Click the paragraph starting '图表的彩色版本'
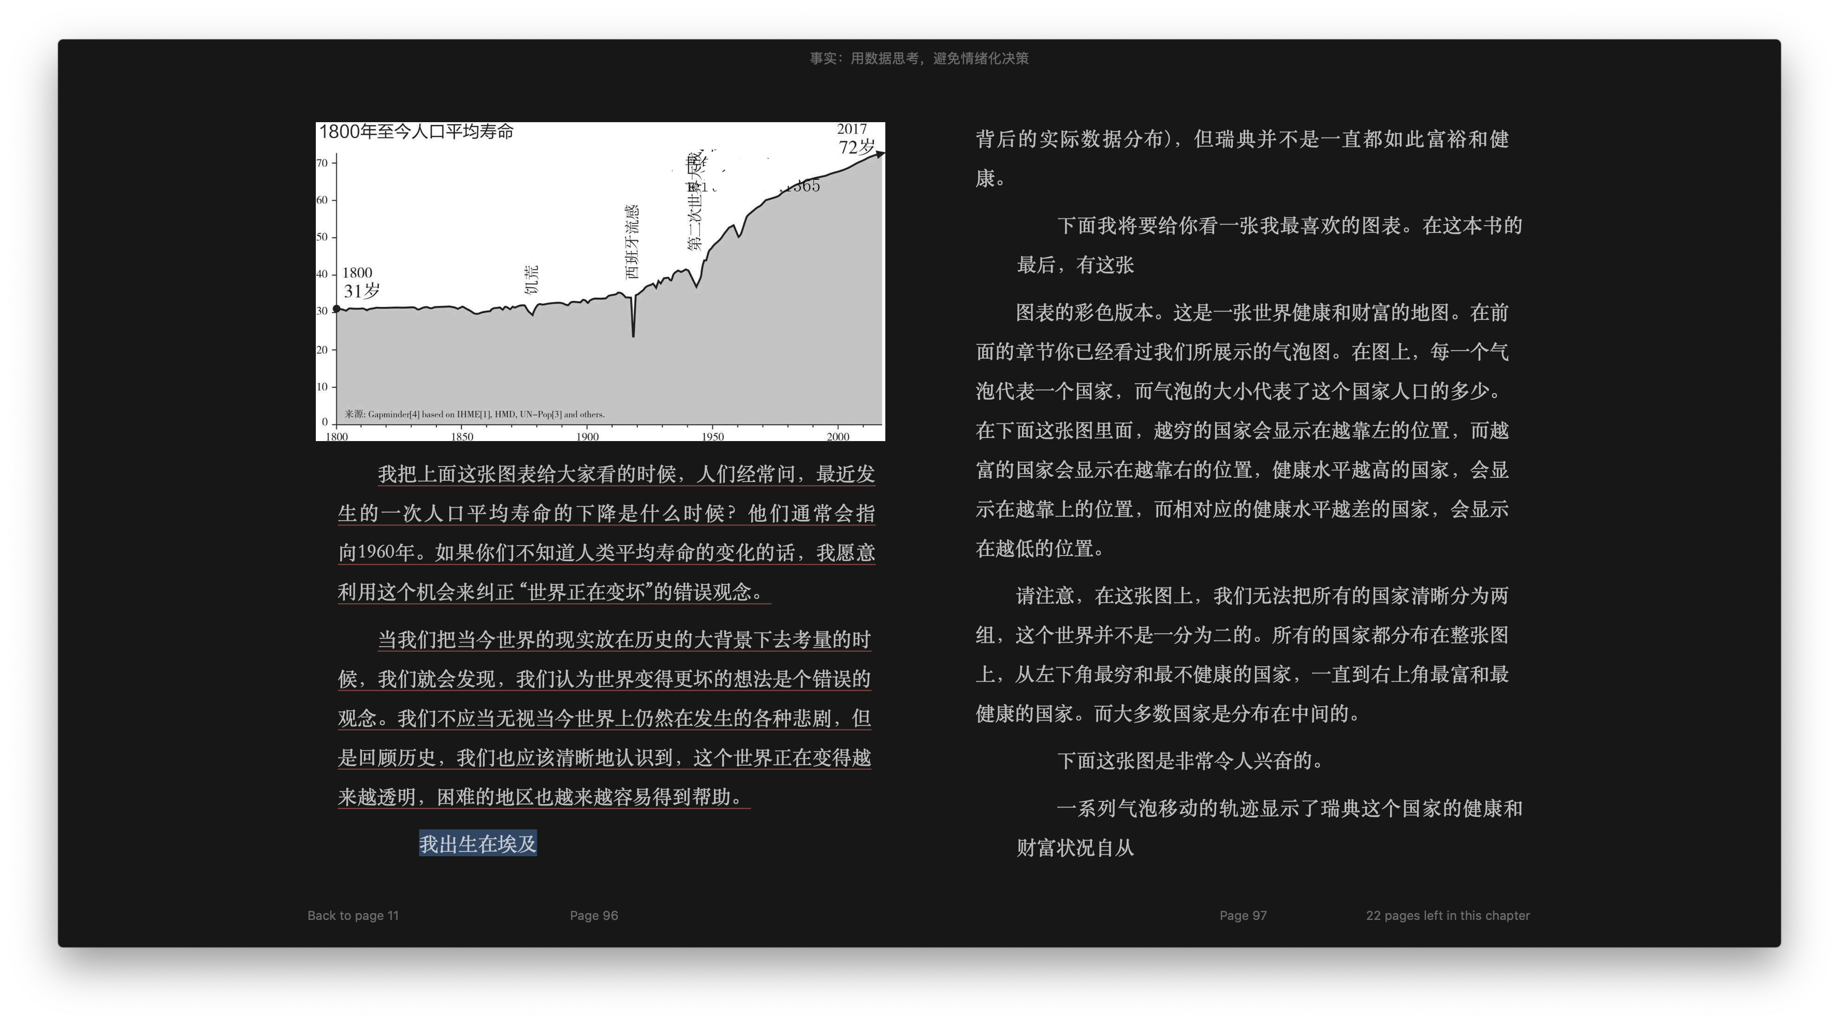 [1242, 430]
